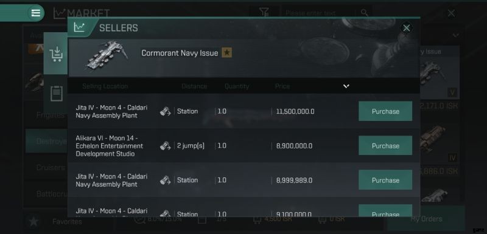The width and height of the screenshot is (487, 234).
Task: Open the orders clipboard side tab
Action: click(56, 94)
